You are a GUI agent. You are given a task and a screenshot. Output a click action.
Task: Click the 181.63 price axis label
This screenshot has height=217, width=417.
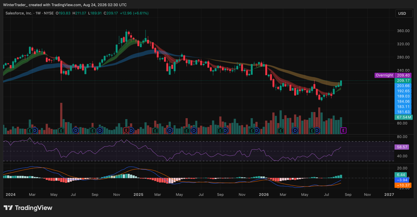pyautogui.click(x=403, y=112)
